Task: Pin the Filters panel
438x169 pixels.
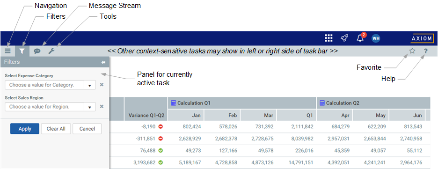Action: pyautogui.click(x=103, y=62)
